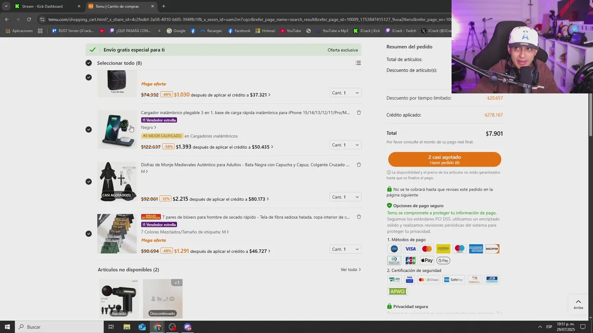Viewport: 593px width, 333px height.
Task: Open the Disfraz de Monje product title
Action: [x=245, y=165]
